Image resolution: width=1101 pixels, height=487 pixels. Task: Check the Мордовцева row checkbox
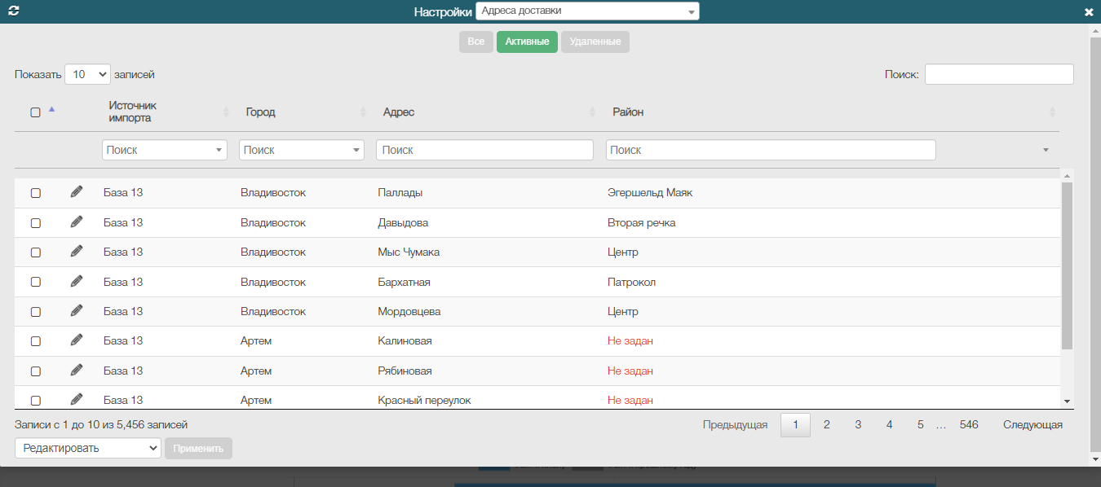(35, 312)
